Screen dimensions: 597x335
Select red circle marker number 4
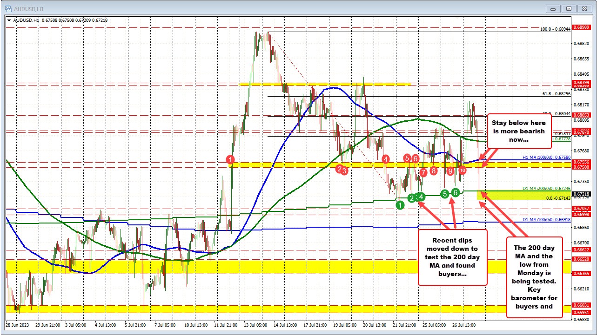385,159
